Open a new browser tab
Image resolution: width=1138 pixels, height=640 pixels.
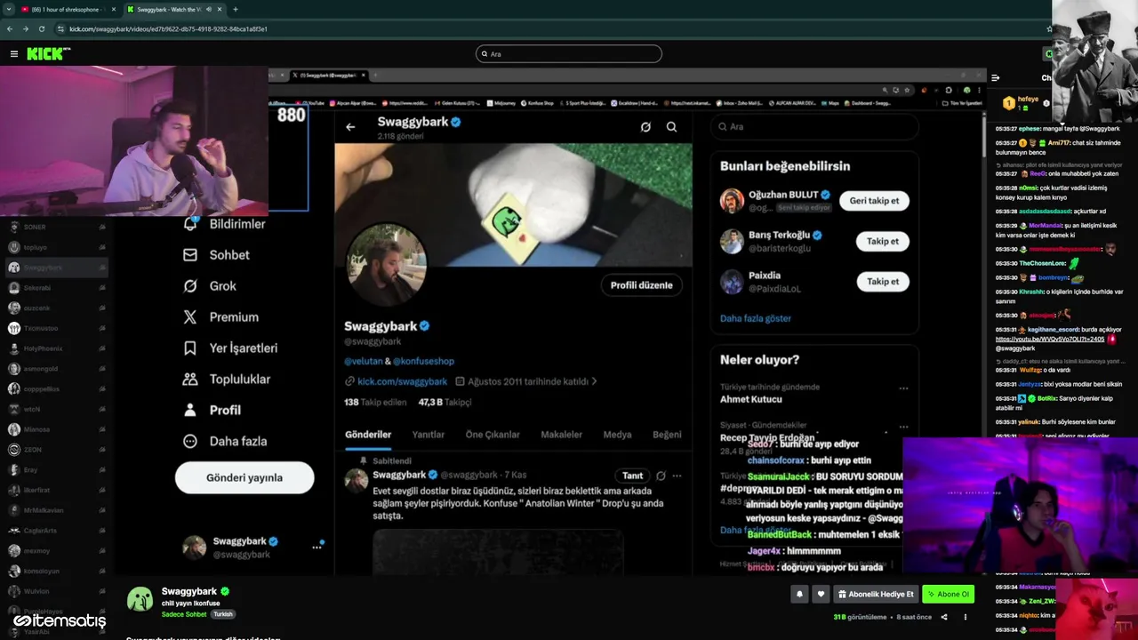coord(235,9)
